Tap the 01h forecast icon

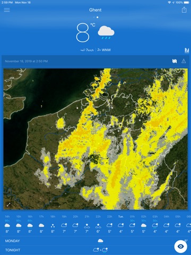pos(132,225)
